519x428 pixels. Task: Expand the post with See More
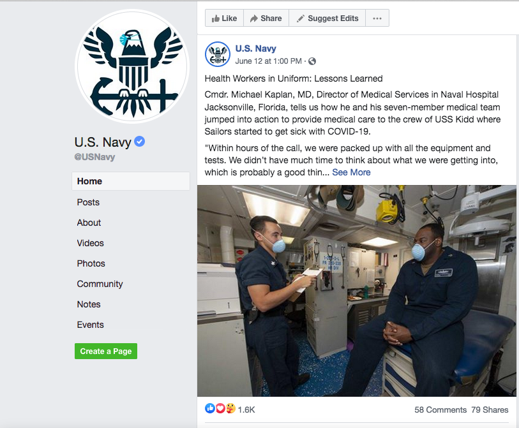(x=351, y=172)
